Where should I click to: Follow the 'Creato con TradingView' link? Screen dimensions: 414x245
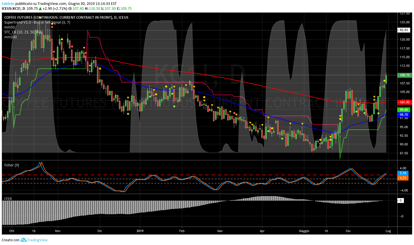[x=25, y=240]
